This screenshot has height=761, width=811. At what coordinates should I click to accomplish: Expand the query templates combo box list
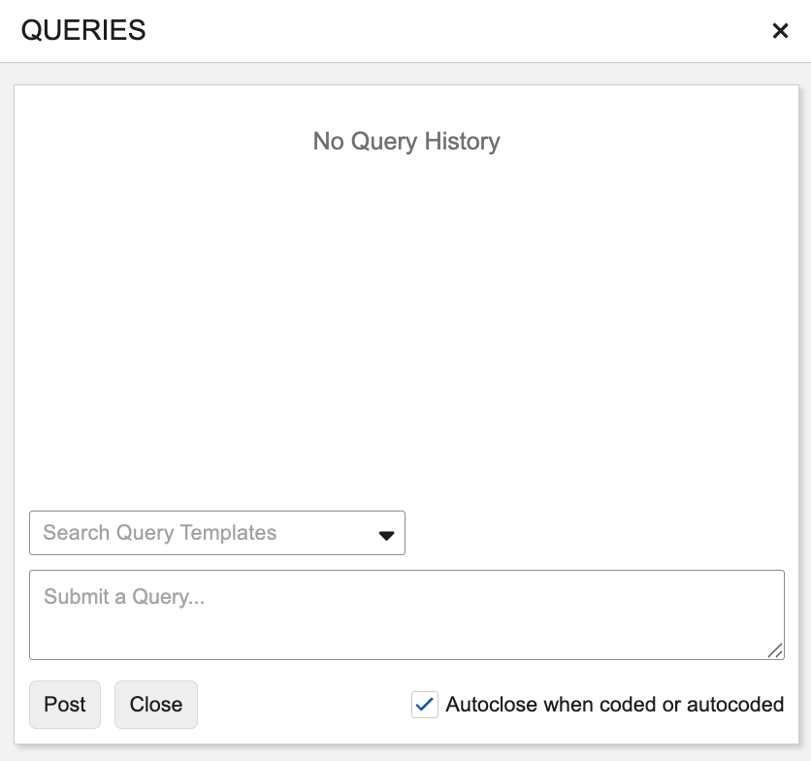tap(386, 535)
